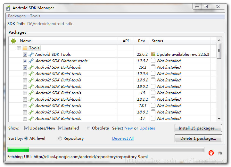
Task: Click wrench icon of Build-tools rev. 19.0.2
Action: click(x=31, y=80)
